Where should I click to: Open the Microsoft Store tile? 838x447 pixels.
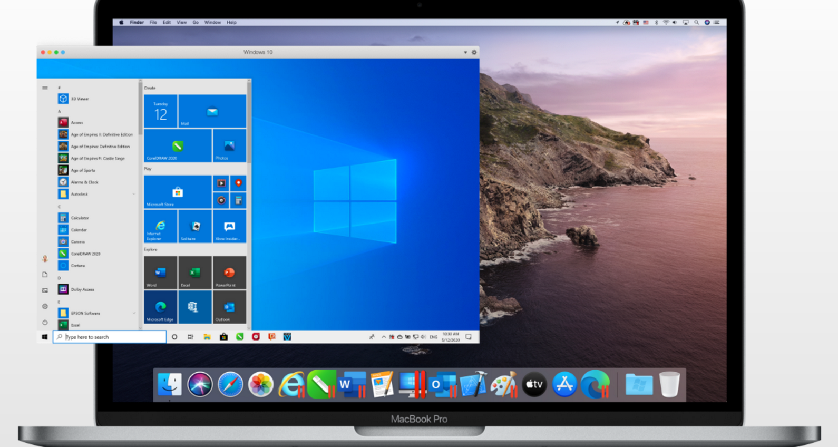pos(178,192)
